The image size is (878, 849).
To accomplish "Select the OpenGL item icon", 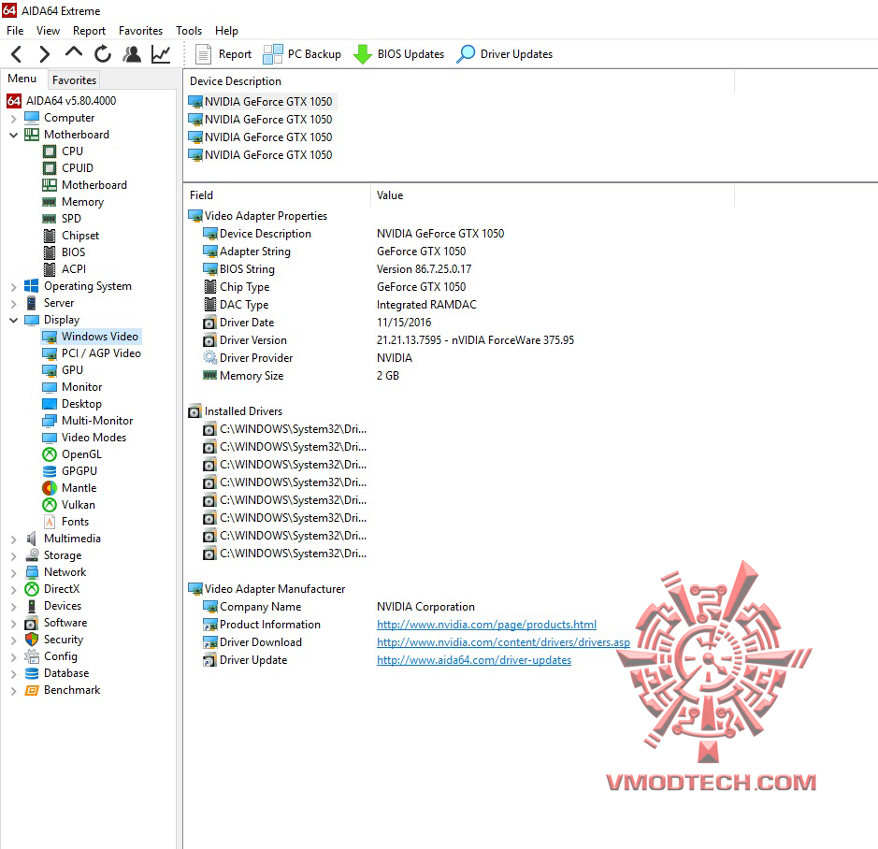I will tap(50, 454).
